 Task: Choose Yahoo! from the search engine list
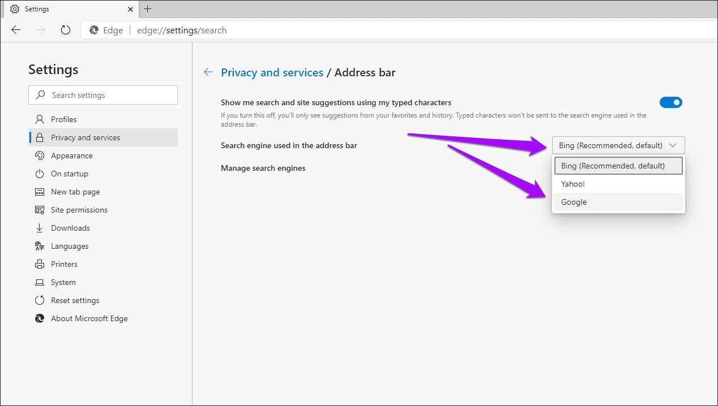click(x=618, y=184)
